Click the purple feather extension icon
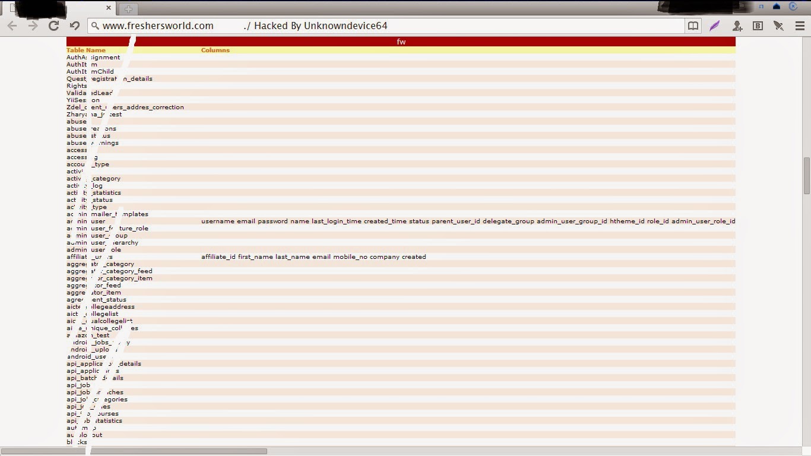The height and width of the screenshot is (456, 811). 715,26
